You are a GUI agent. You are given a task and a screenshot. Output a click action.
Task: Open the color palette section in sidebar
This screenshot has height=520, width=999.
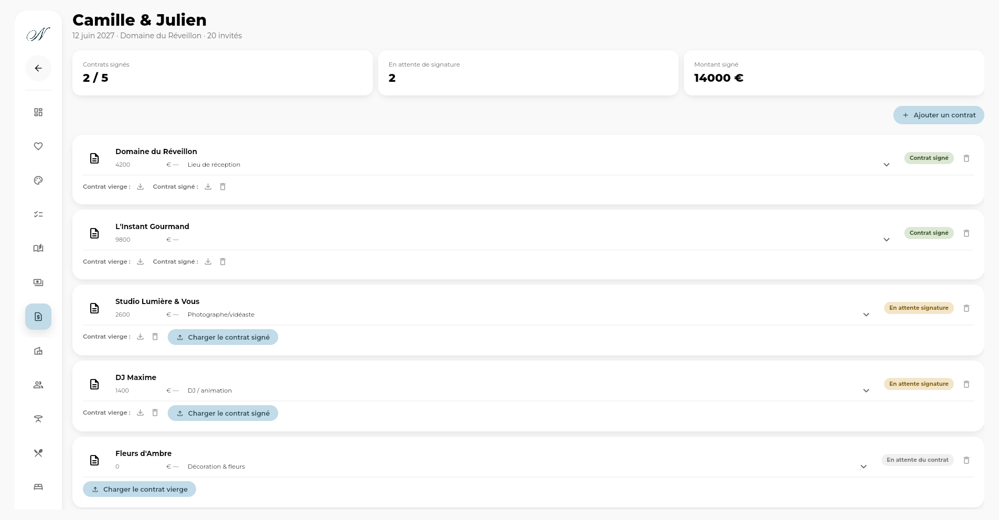[38, 180]
